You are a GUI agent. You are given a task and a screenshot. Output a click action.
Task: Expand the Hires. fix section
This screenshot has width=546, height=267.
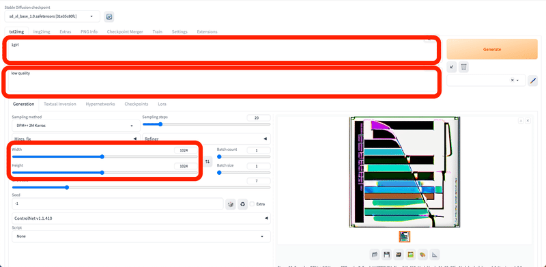coord(76,139)
